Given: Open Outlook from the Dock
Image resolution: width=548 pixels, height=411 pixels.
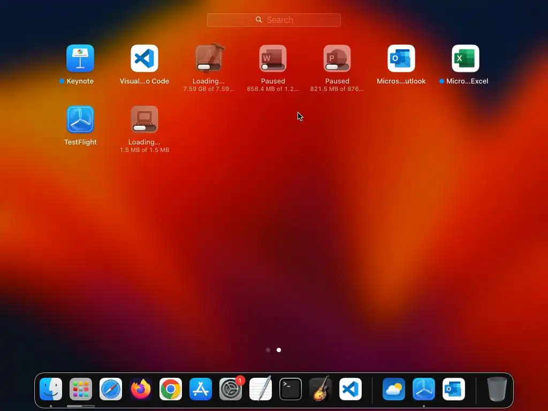Looking at the screenshot, I should click(454, 389).
